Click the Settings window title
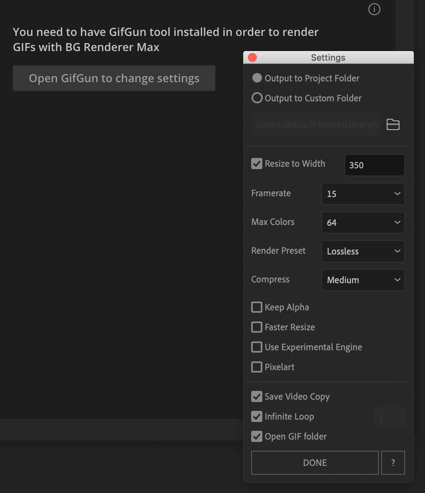425x493 pixels. click(x=328, y=57)
